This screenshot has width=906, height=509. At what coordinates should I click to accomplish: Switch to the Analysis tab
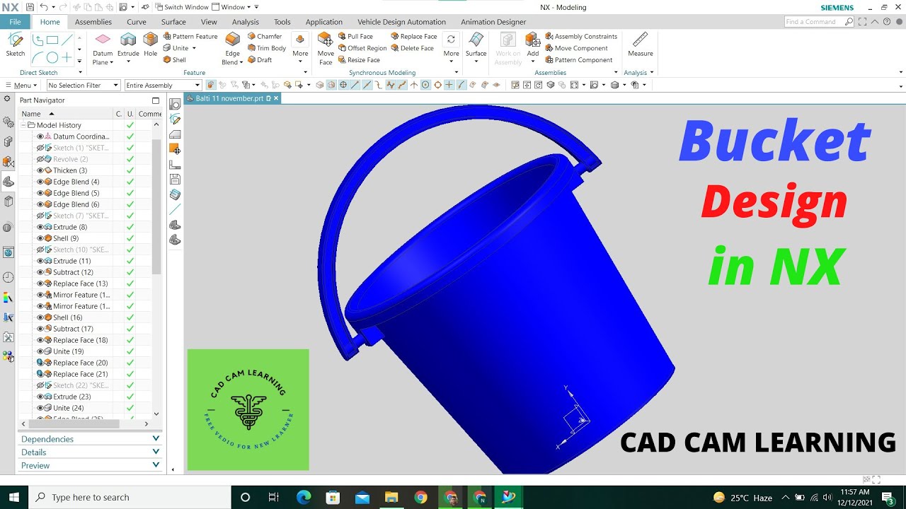coord(246,22)
